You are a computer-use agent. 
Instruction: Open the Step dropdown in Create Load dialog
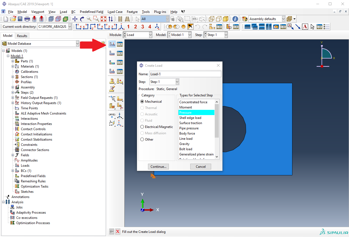tap(177, 82)
